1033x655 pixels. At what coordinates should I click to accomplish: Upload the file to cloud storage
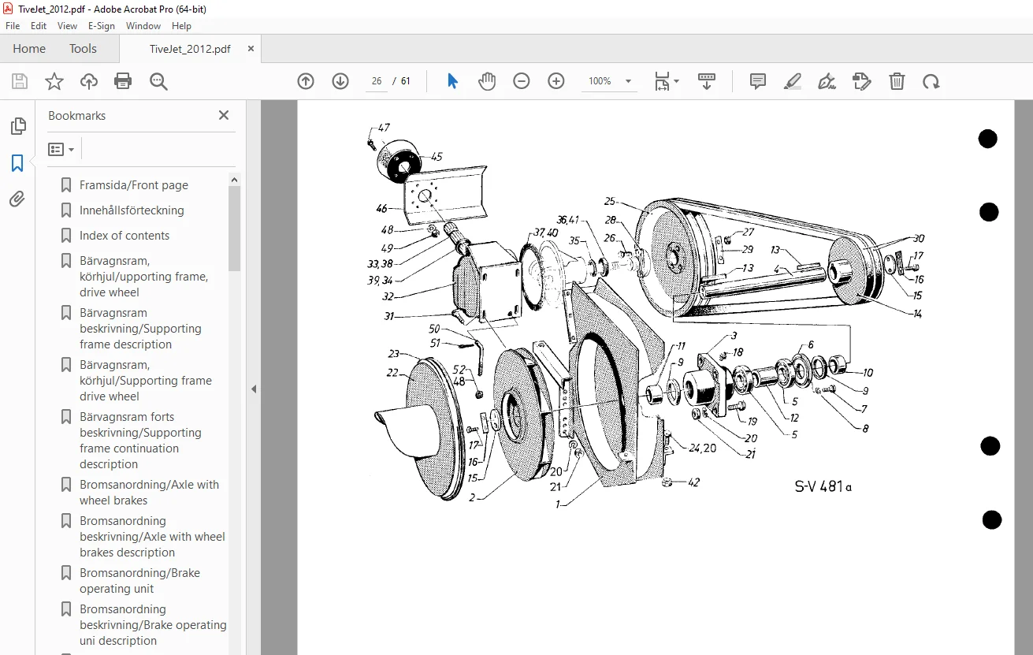(x=89, y=81)
